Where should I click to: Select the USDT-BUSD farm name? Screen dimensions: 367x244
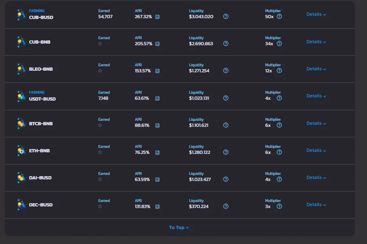coord(43,99)
